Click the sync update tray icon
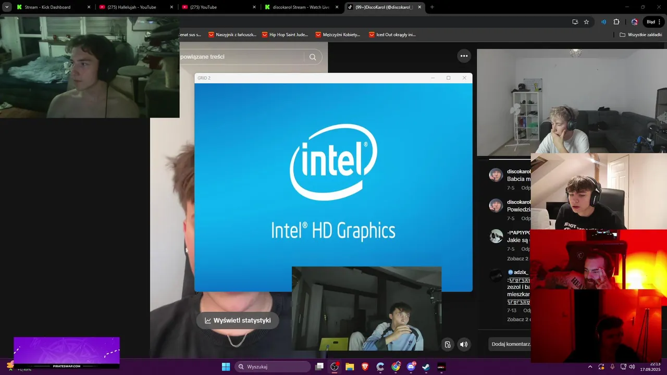 [601, 367]
